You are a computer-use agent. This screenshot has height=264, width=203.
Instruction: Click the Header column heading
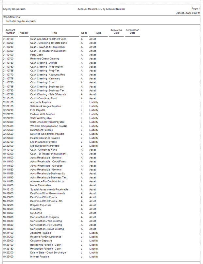pyautogui.click(x=24, y=33)
